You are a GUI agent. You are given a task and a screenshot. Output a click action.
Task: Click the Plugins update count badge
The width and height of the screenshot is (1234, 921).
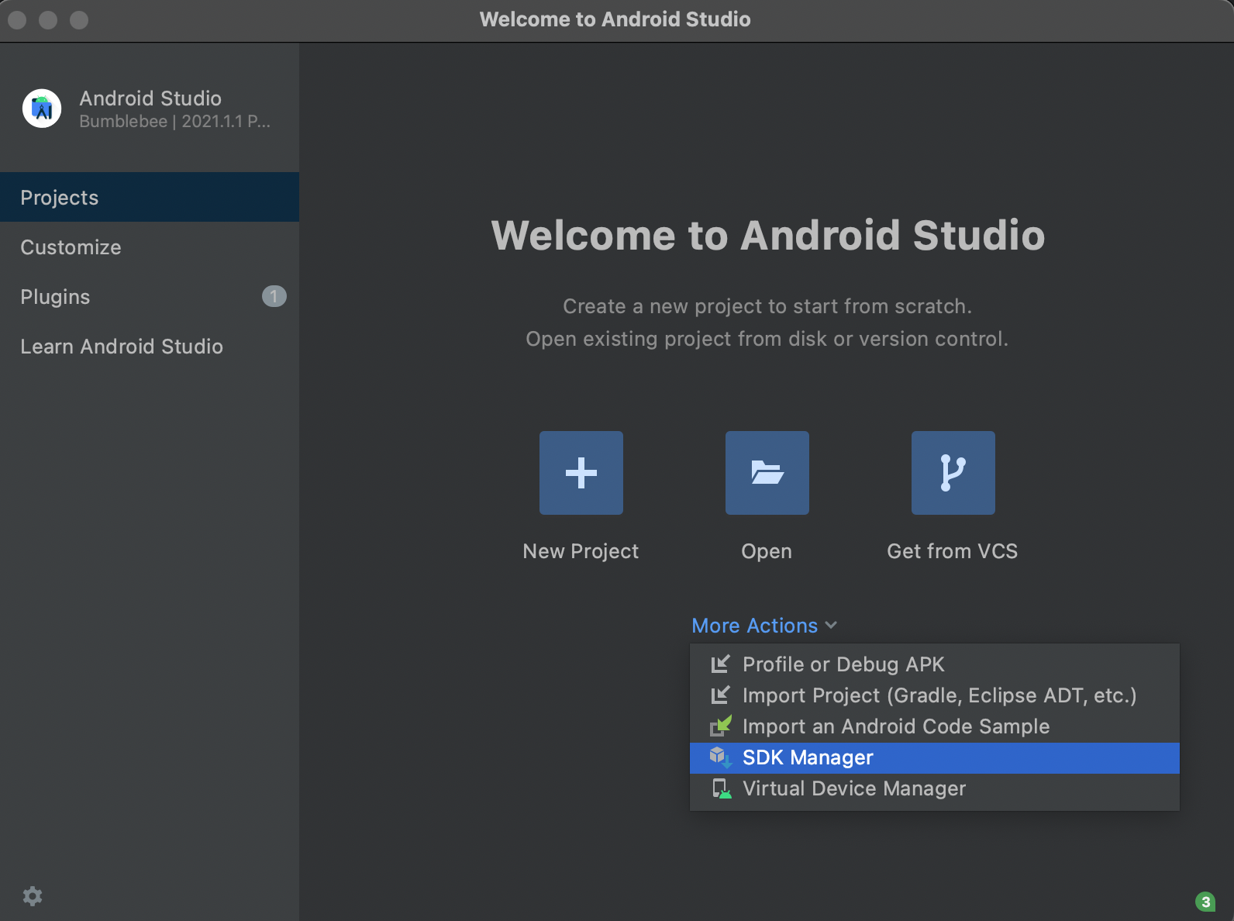point(274,296)
